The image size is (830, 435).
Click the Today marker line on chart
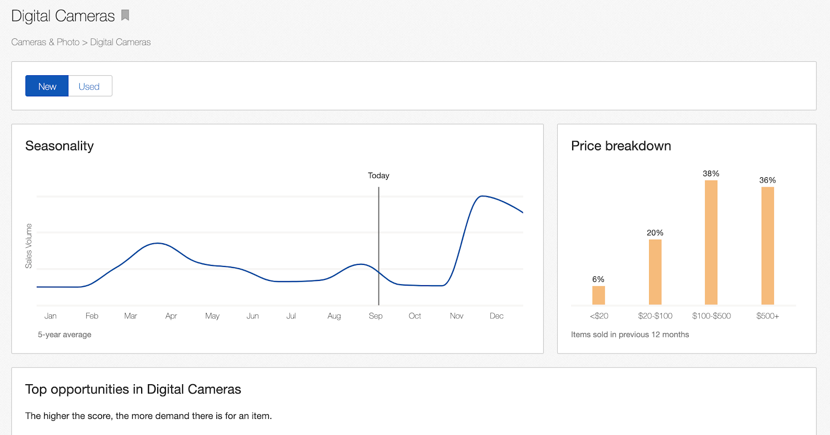pyautogui.click(x=379, y=246)
